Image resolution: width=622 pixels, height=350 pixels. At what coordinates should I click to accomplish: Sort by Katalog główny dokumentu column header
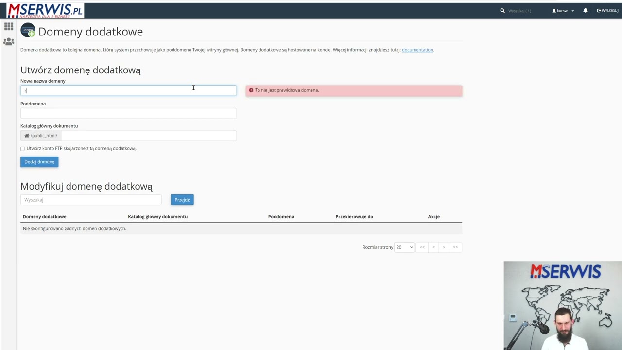(x=157, y=217)
